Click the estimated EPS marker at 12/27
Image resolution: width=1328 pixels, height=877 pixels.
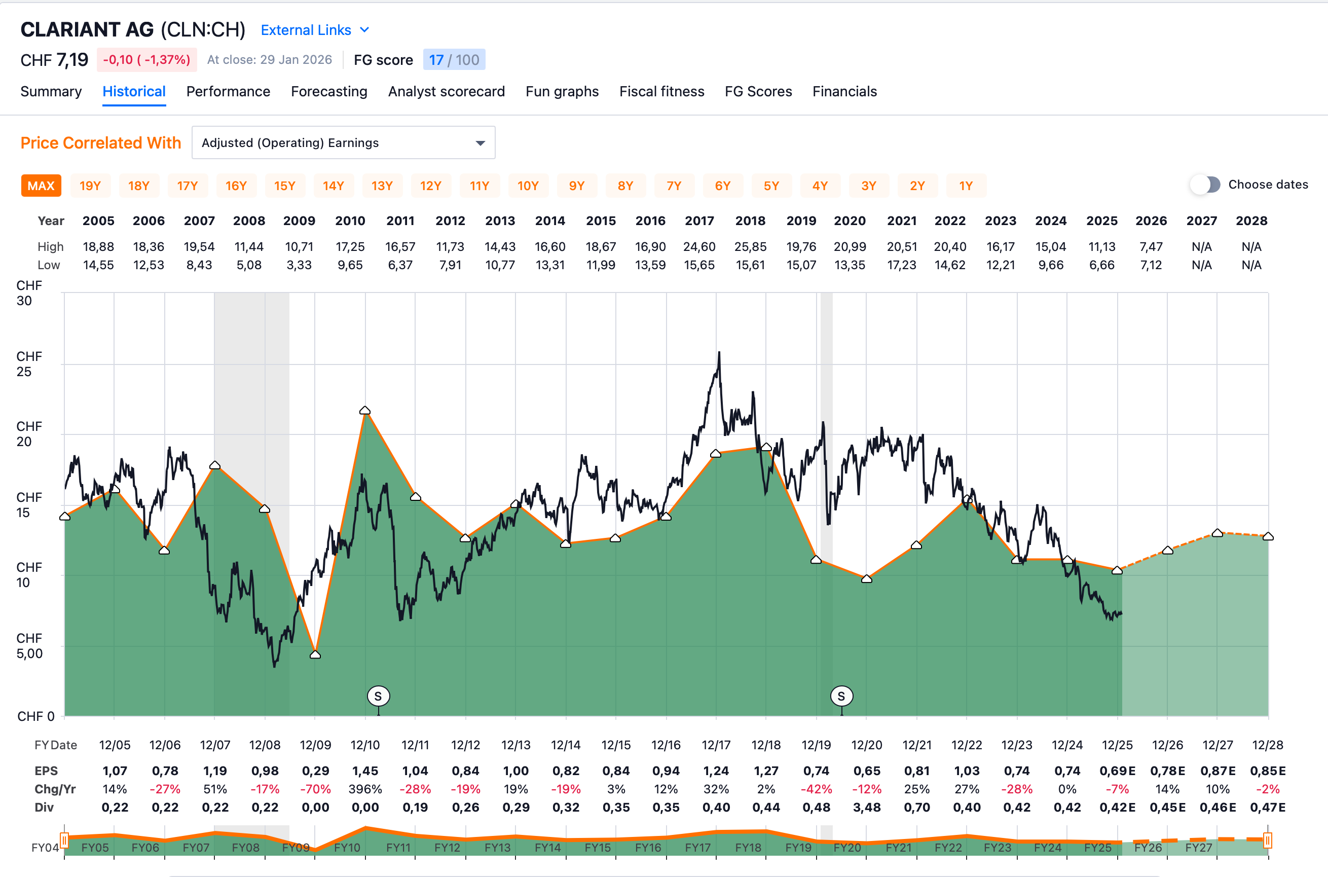(x=1218, y=533)
